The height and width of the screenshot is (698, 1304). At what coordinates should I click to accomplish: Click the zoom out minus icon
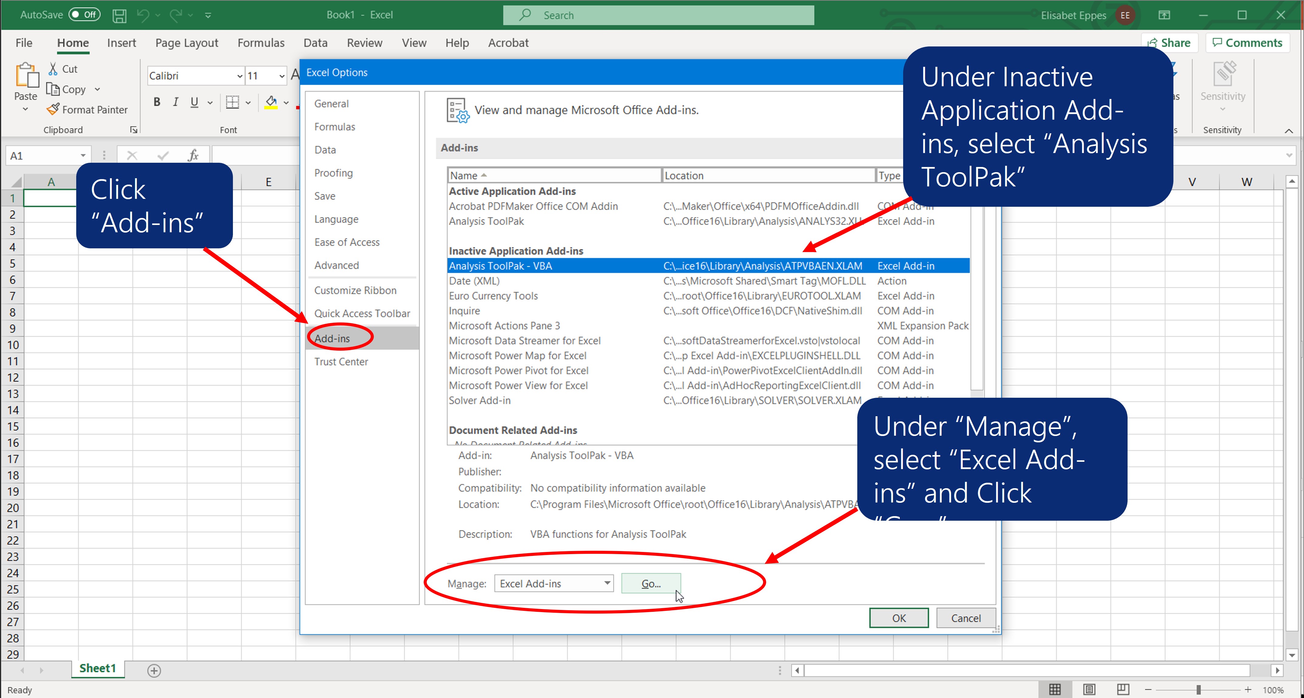click(1148, 689)
